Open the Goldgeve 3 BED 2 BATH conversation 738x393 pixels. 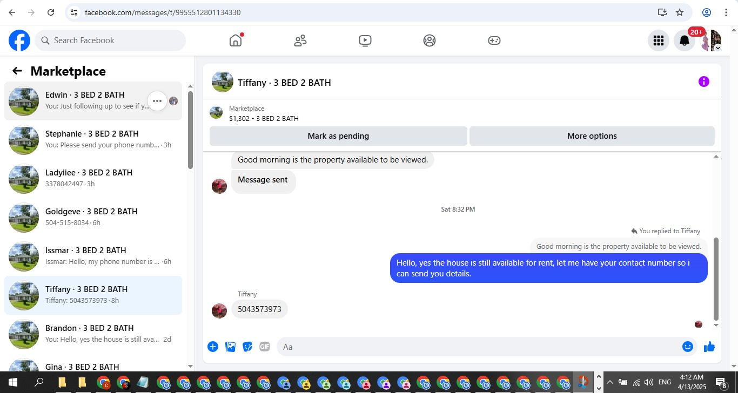[93, 218]
